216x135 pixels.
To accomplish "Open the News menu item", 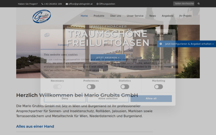I will (153, 16).
